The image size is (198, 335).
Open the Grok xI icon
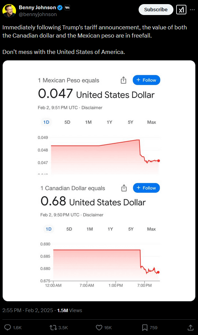coord(181,10)
